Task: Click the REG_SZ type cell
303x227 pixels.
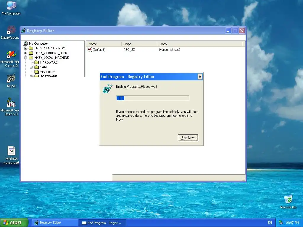Action: pyautogui.click(x=129, y=50)
